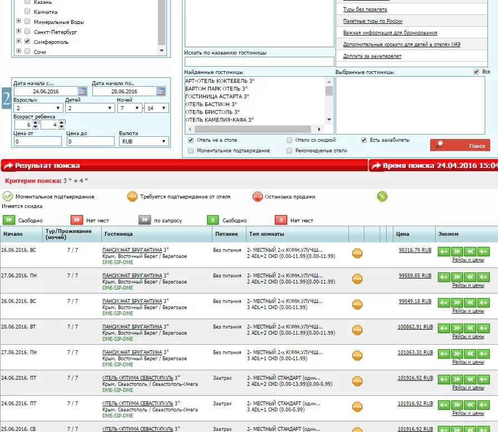The width and height of the screenshot is (498, 432).
Task: Open calendar for start date from field
Action: tap(82, 91)
